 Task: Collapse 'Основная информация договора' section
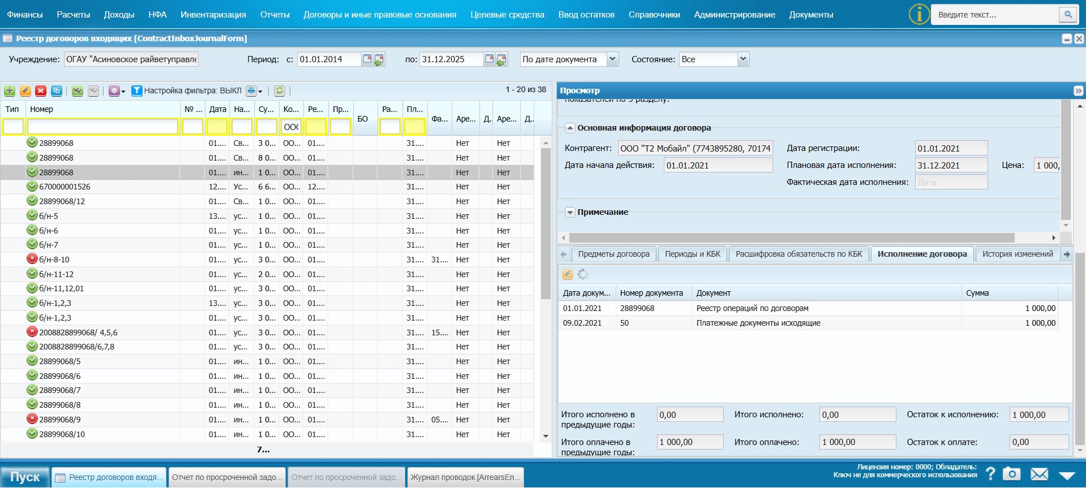pos(570,128)
